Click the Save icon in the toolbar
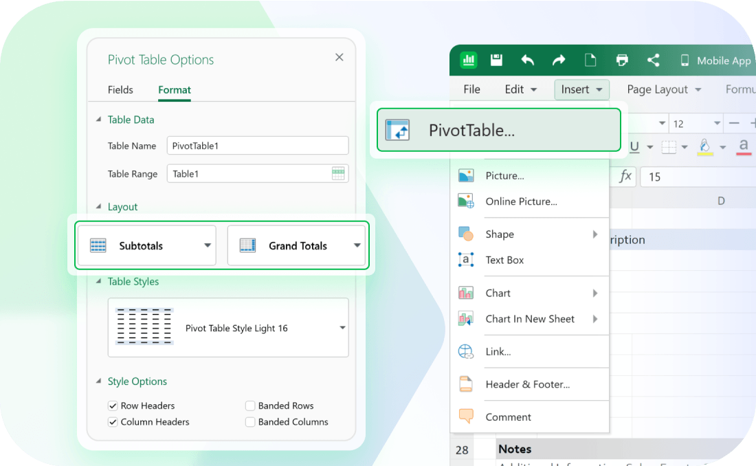 (x=496, y=60)
